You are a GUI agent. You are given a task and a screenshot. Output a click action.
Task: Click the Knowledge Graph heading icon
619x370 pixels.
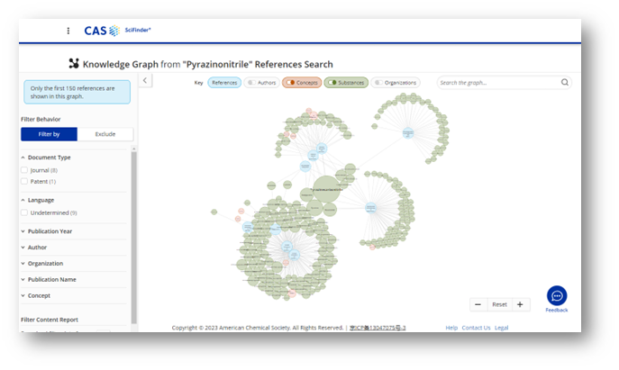pos(74,64)
